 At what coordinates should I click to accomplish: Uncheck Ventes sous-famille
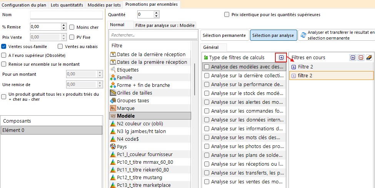[3, 47]
